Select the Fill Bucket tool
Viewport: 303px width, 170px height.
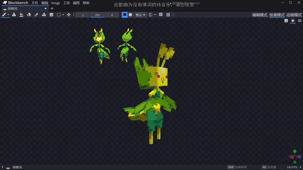tap(21, 15)
